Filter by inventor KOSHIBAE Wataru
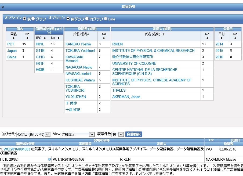This screenshot has height=176, width=243. [x=80, y=80]
